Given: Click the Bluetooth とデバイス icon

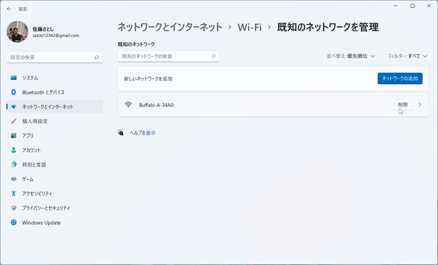Looking at the screenshot, I should [14, 93].
